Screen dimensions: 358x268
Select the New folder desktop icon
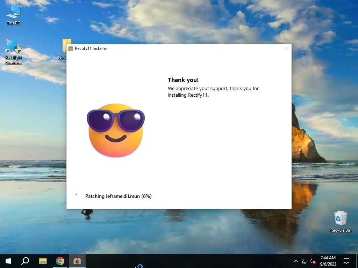63,49
